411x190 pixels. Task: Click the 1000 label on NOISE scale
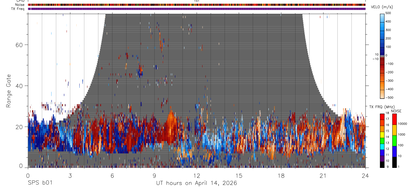coord(402,134)
